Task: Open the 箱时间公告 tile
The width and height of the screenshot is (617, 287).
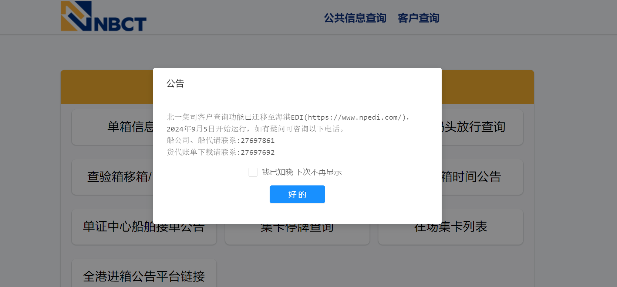Action: tap(481, 177)
